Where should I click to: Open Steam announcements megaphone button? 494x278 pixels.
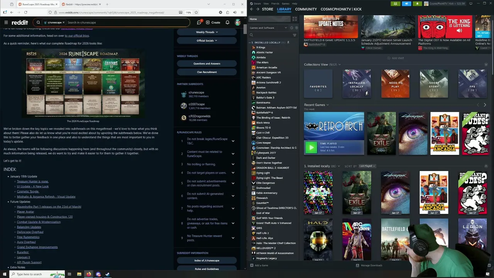coord(406,3)
